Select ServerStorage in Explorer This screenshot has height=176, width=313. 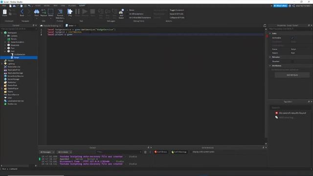pyautogui.click(x=12, y=79)
